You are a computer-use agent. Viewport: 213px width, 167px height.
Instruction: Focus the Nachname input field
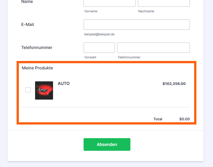click(164, 3)
